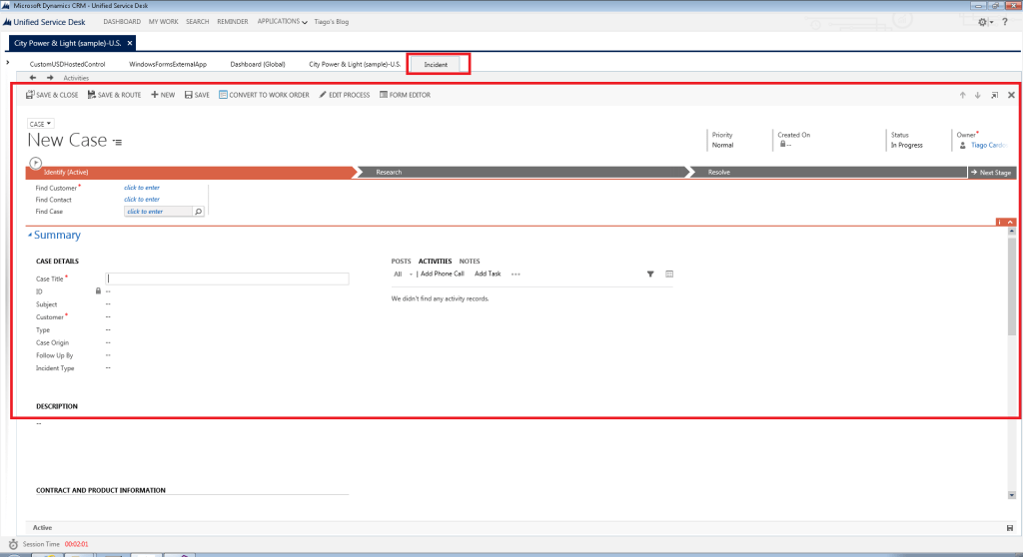1023x557 pixels.
Task: Click the Edit Process pencil command
Action: pos(344,95)
